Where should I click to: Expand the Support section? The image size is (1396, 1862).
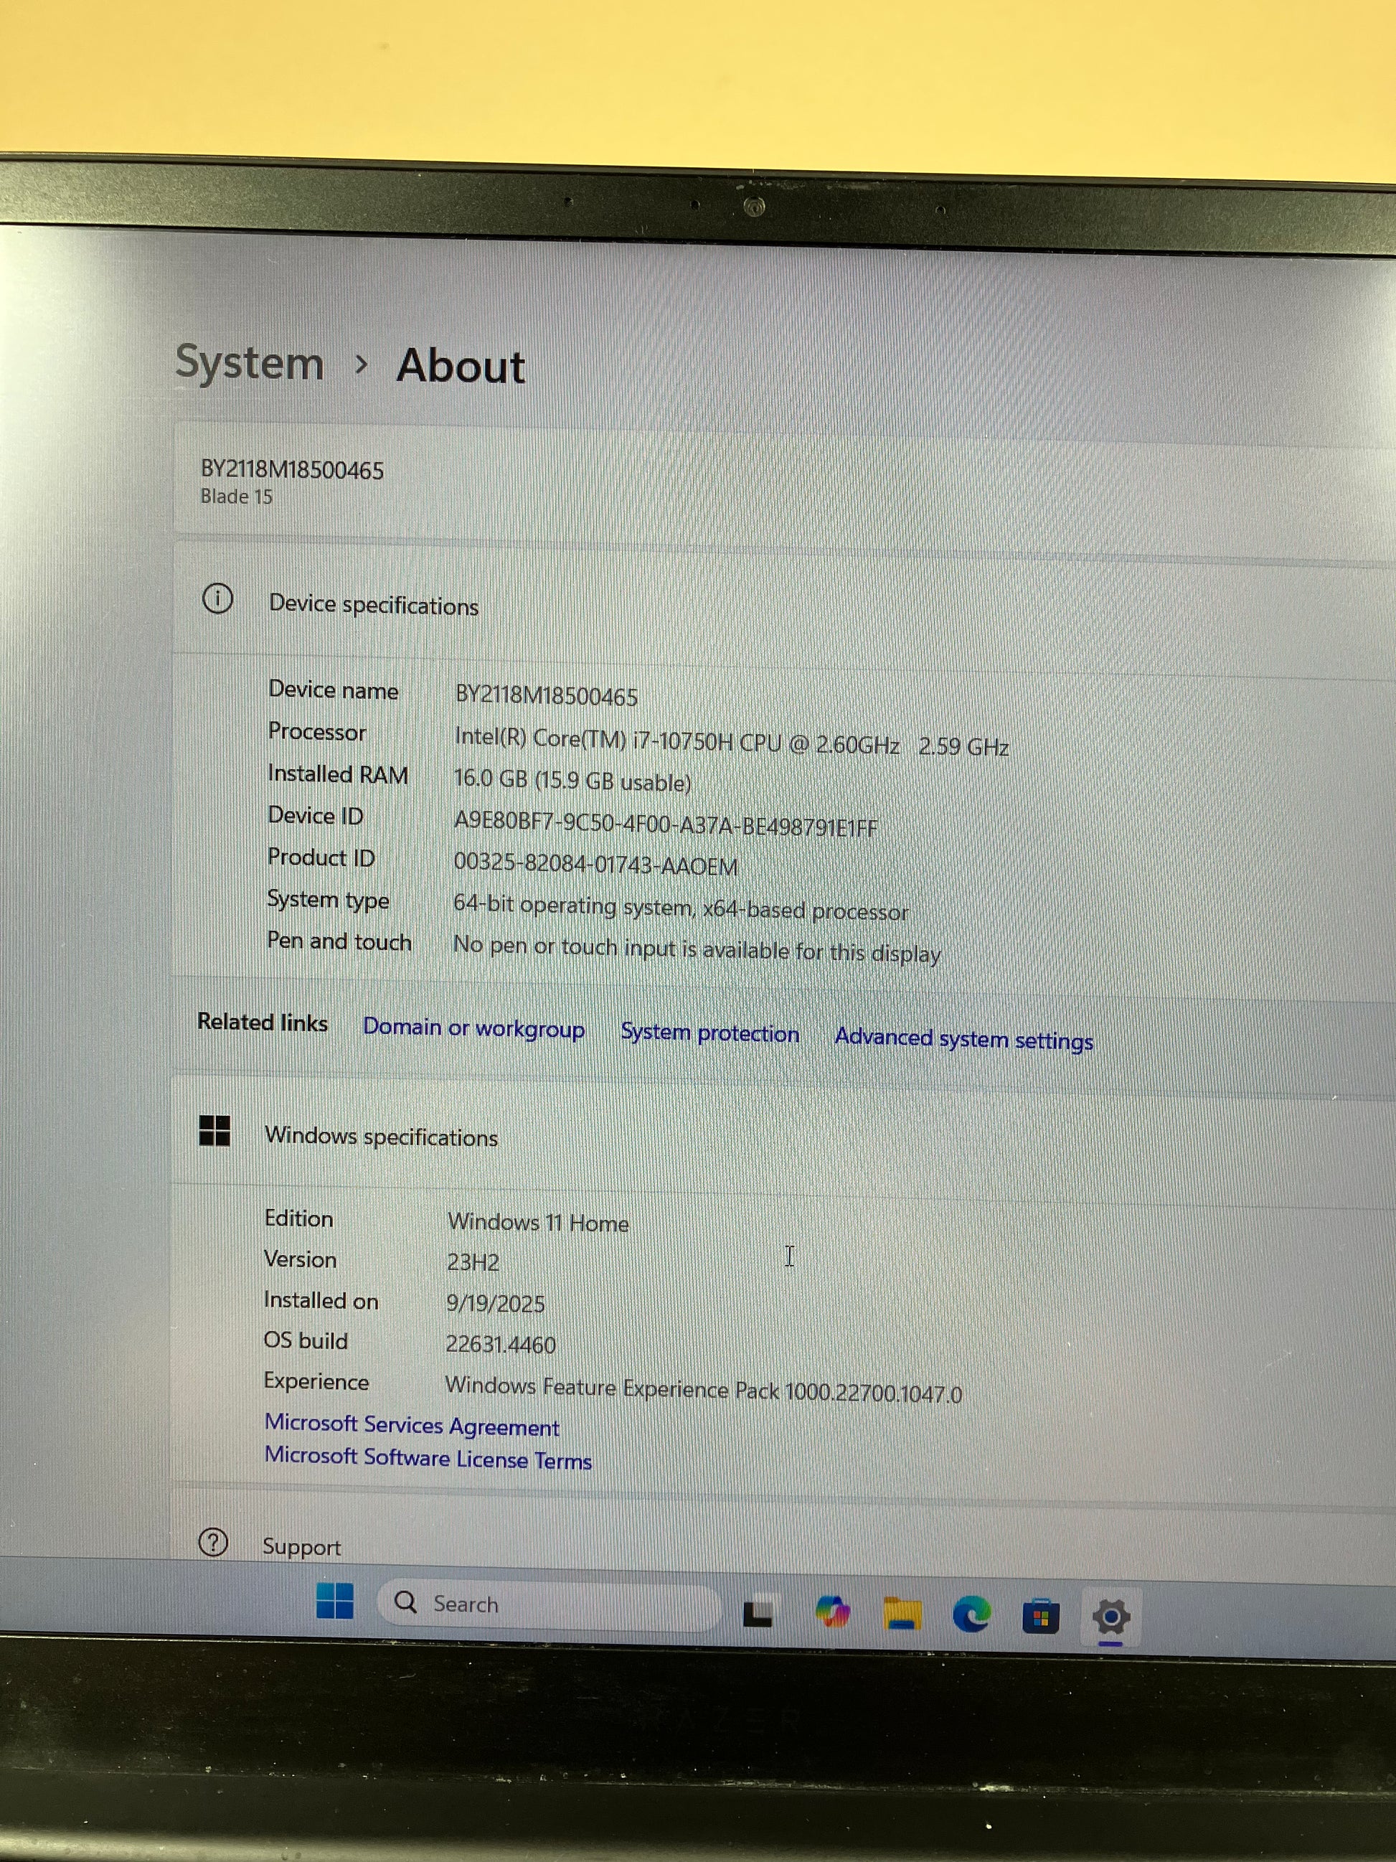(x=301, y=1547)
